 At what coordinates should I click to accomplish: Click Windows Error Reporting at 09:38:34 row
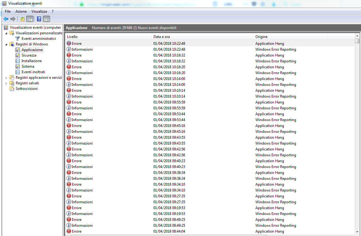click(275, 179)
